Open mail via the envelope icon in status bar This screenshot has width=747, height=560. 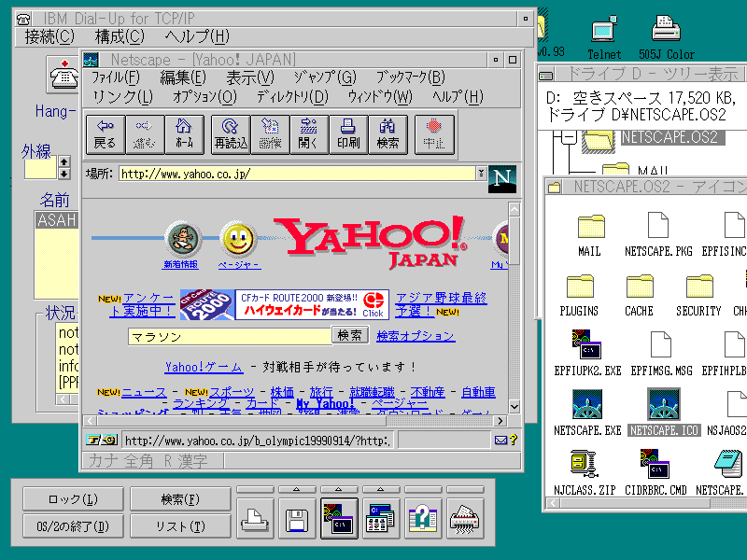click(500, 440)
